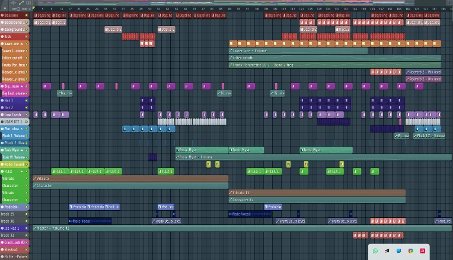The width and height of the screenshot is (453, 260).
Task: Mute the Hat 2 track
Action: [x=27, y=107]
